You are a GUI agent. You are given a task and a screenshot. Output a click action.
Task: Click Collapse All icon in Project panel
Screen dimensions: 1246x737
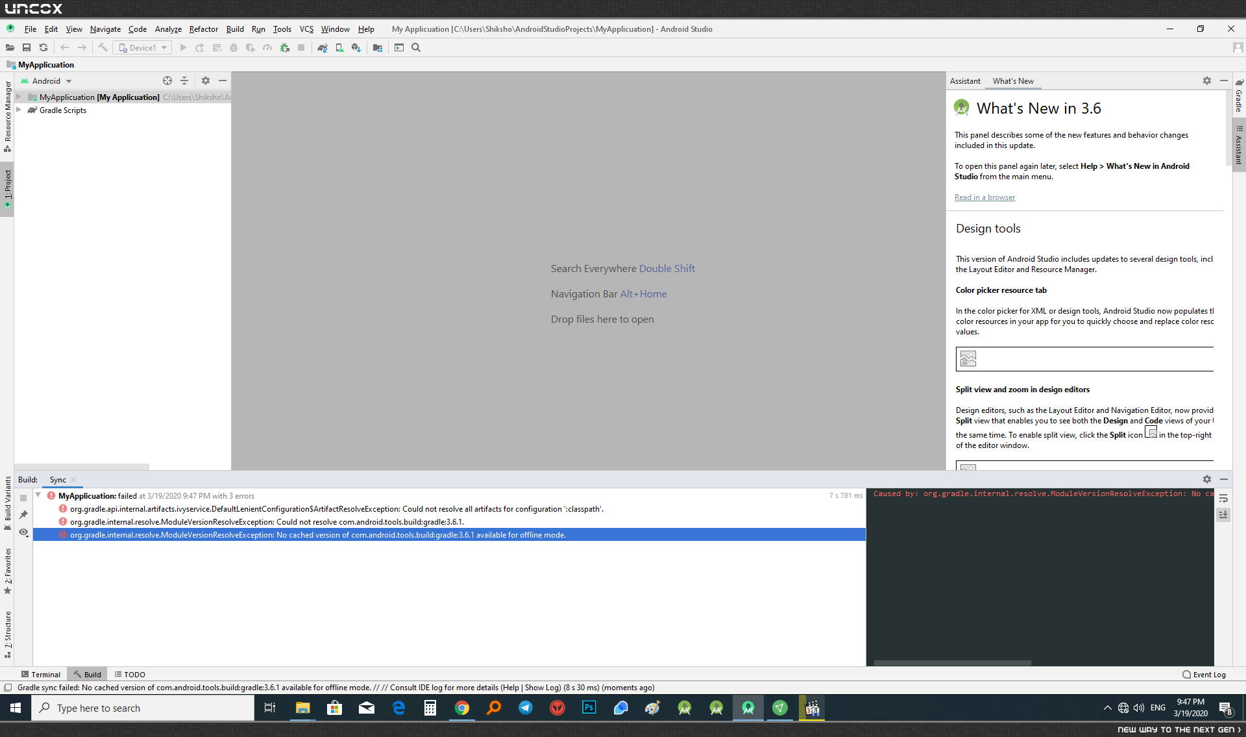[x=184, y=81]
